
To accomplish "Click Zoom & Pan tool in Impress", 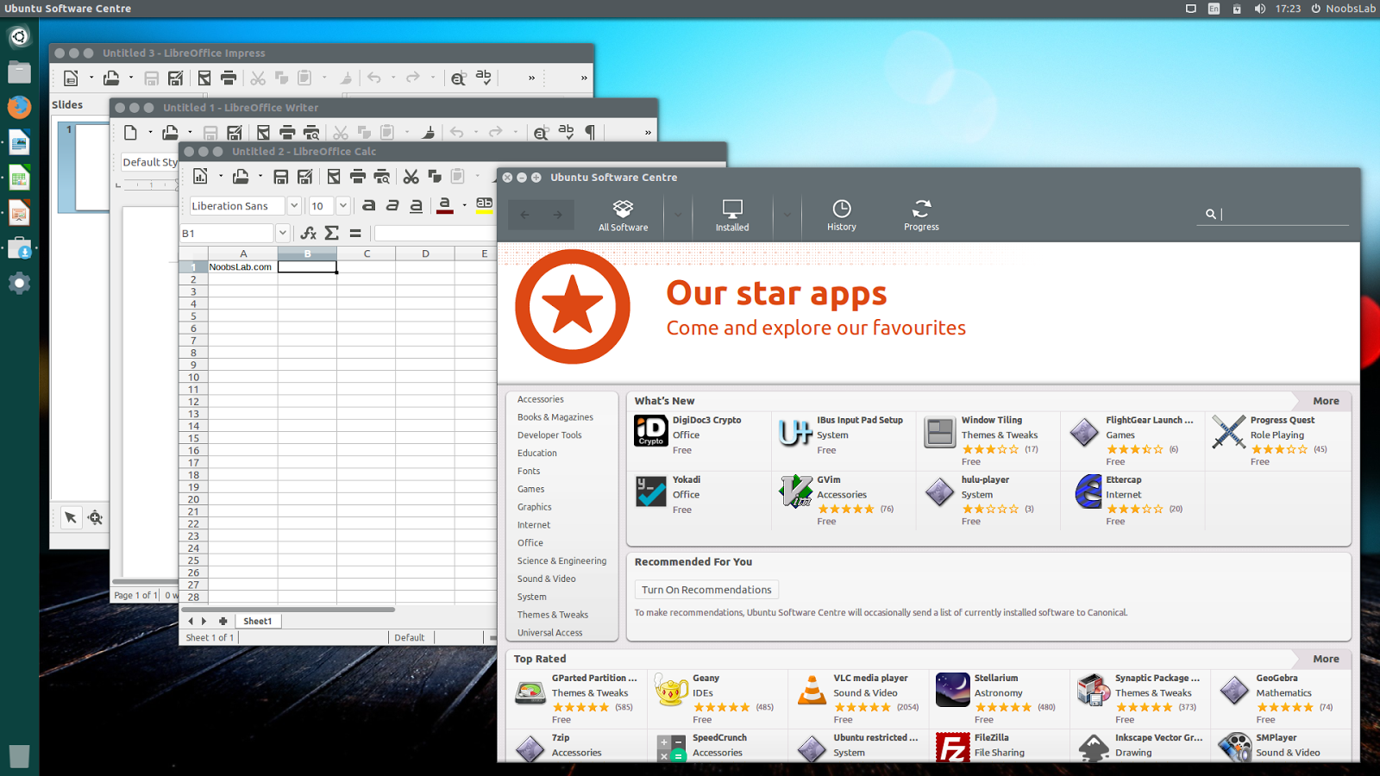I will [x=95, y=517].
